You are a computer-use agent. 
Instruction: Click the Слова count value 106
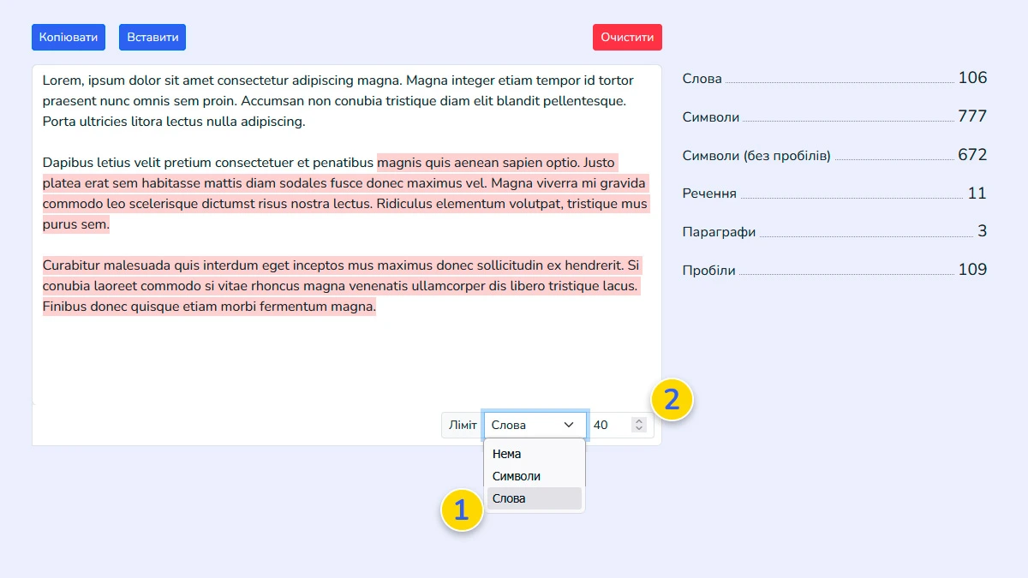coord(972,78)
